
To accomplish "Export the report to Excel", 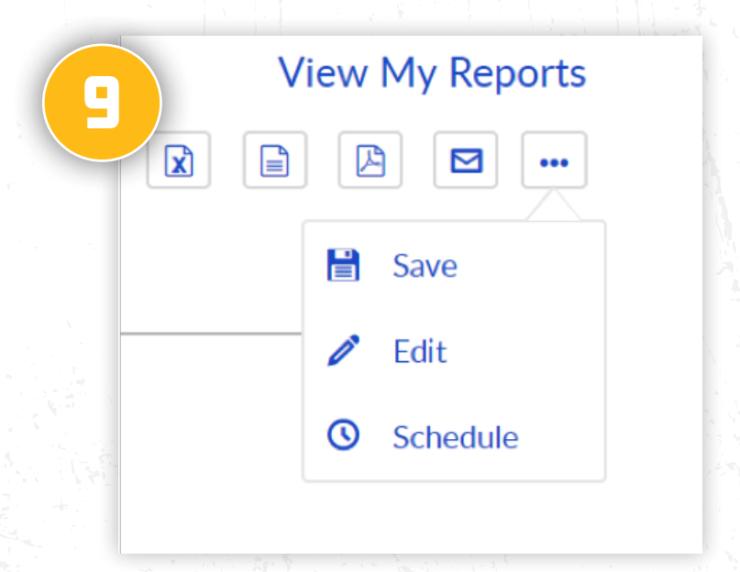I will click(x=179, y=161).
